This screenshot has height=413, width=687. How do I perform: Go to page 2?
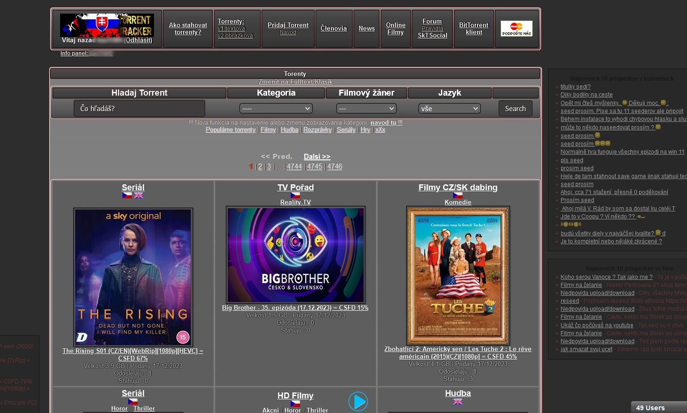pyautogui.click(x=260, y=166)
